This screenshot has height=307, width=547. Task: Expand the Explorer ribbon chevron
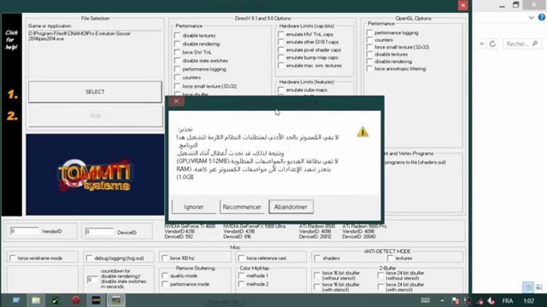[531, 17]
